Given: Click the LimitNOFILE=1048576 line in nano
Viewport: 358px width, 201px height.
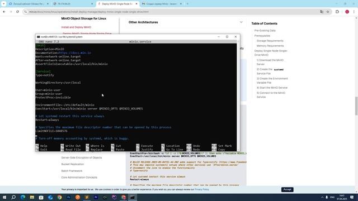Looking at the screenshot, I should click(x=51, y=131).
